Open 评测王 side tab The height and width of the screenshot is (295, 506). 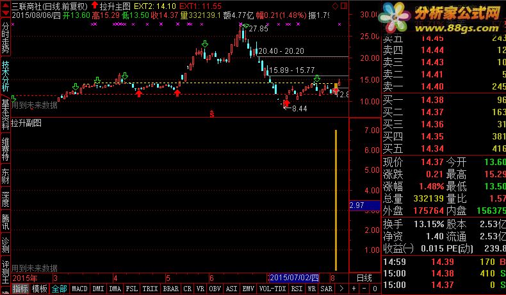(6, 271)
